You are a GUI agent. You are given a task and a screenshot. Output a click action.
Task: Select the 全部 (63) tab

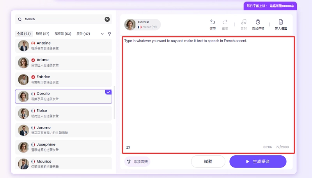[24, 34]
